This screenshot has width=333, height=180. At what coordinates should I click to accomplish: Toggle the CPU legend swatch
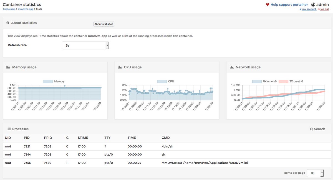[162, 82]
